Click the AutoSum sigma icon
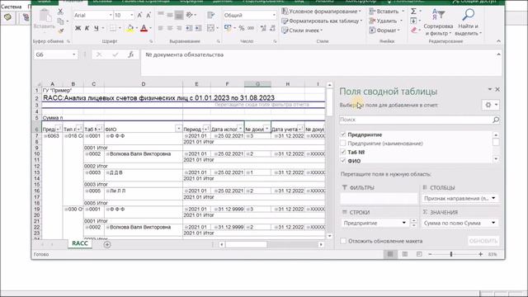 (413, 12)
